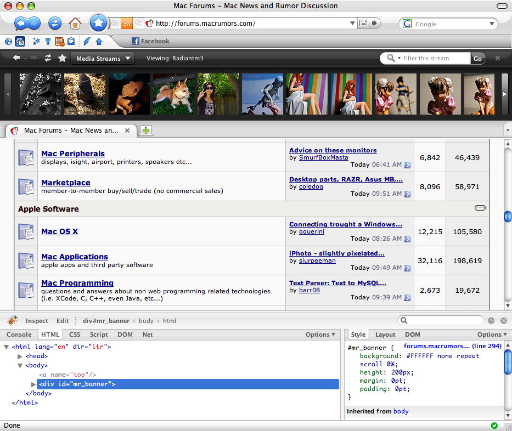
Task: Switch to Firebug Net tab
Action: 148,334
